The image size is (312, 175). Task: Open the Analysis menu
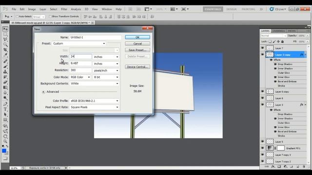76,9
